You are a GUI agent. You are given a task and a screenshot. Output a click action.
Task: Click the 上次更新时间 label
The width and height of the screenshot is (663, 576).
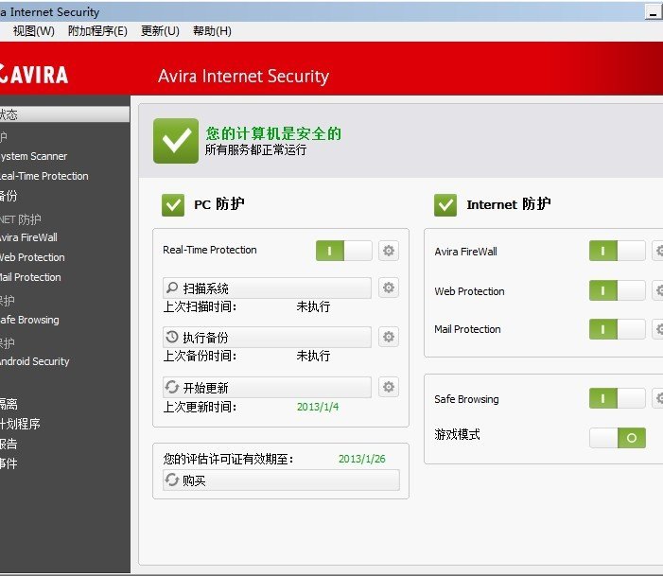click(200, 407)
